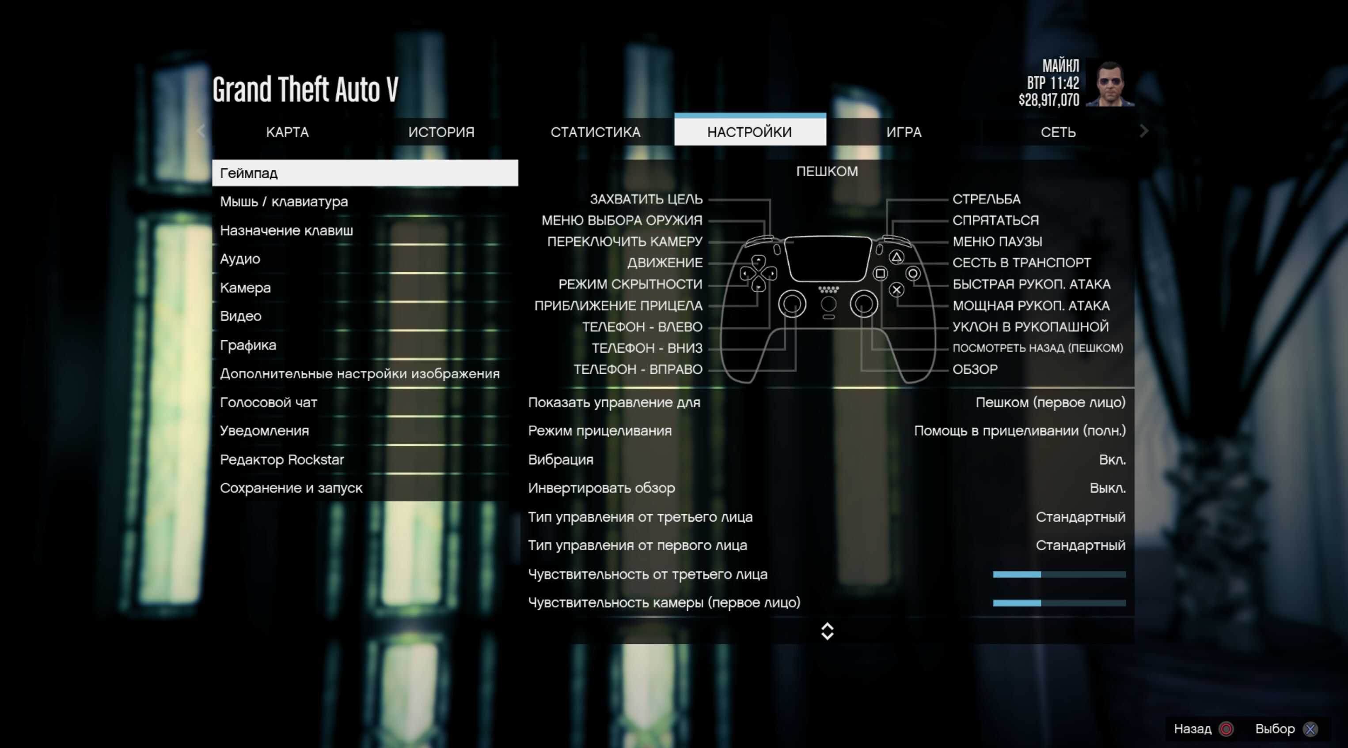
Task: Click the ТЕЛЕФОН - ВПРАВО label
Action: pyautogui.click(x=638, y=369)
